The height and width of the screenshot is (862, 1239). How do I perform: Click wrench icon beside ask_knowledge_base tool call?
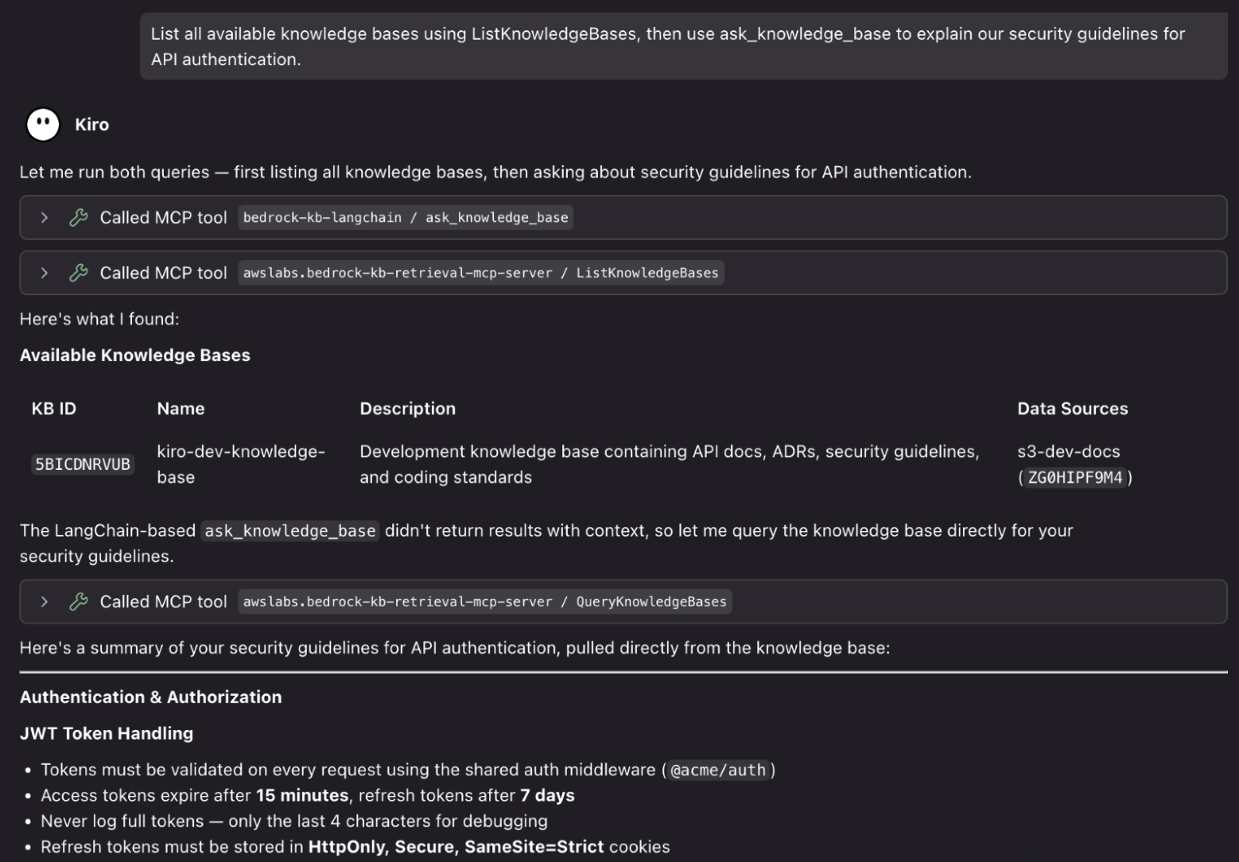coord(78,217)
